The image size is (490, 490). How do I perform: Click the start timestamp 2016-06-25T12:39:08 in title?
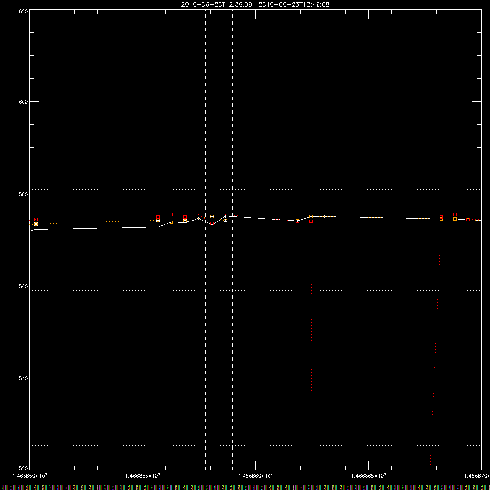click(217, 5)
